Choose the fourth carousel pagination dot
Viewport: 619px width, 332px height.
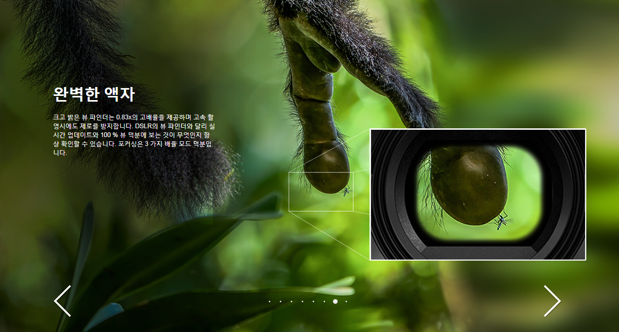302,302
